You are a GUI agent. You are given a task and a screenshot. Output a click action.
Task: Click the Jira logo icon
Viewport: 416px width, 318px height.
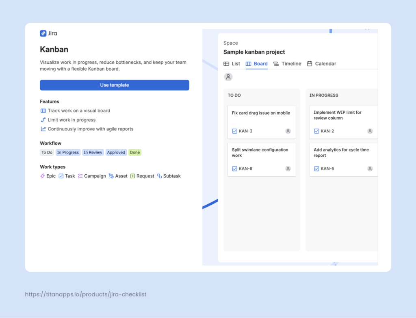pos(43,33)
